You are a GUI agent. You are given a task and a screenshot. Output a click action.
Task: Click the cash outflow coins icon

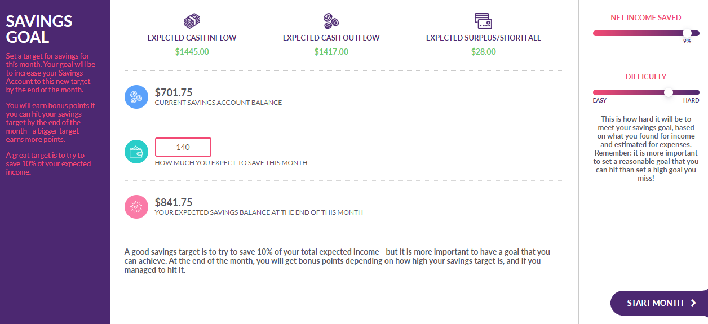tap(331, 21)
